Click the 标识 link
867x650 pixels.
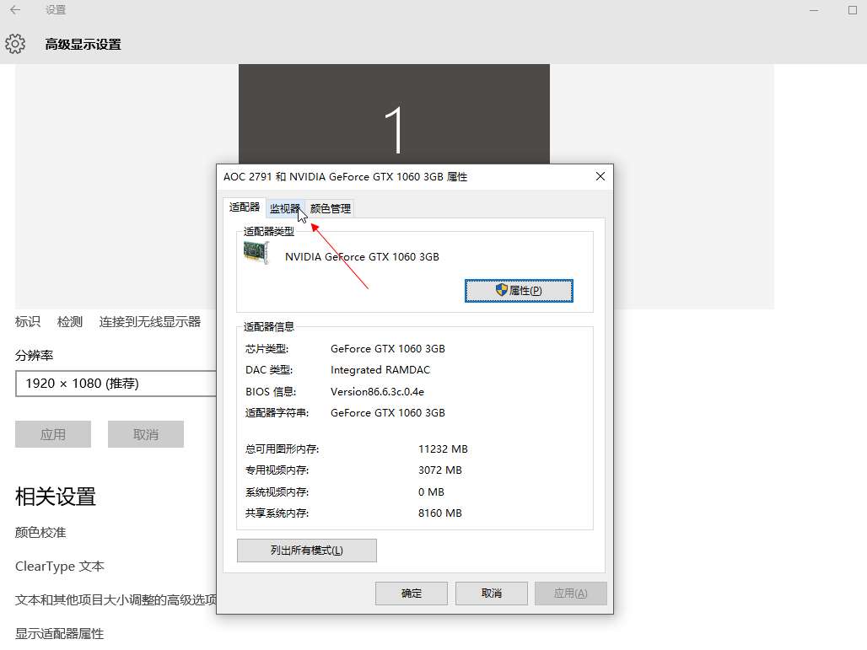[28, 321]
